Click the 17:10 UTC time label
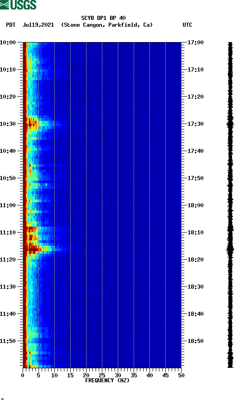Image resolution: width=250 pixels, height=404 pixels. pos(195,70)
